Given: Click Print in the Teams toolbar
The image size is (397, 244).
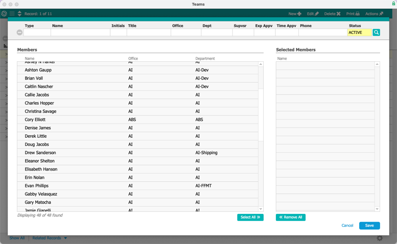Looking at the screenshot, I should pyautogui.click(x=353, y=14).
